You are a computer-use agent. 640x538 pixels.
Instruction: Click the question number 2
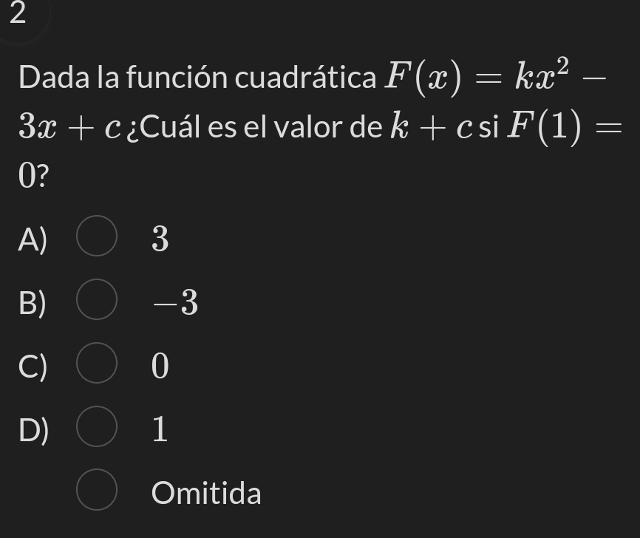tap(18, 16)
